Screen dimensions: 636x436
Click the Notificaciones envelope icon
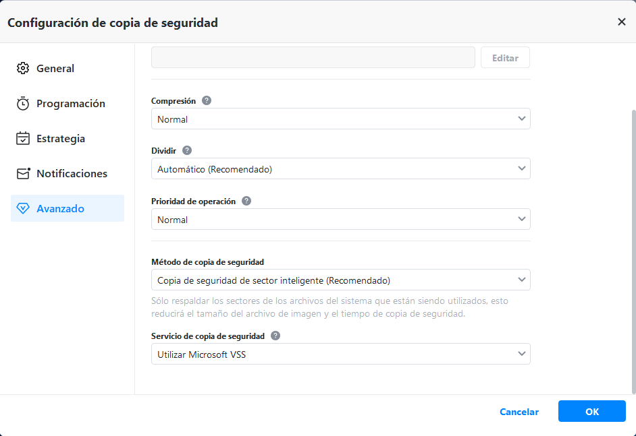pyautogui.click(x=24, y=173)
